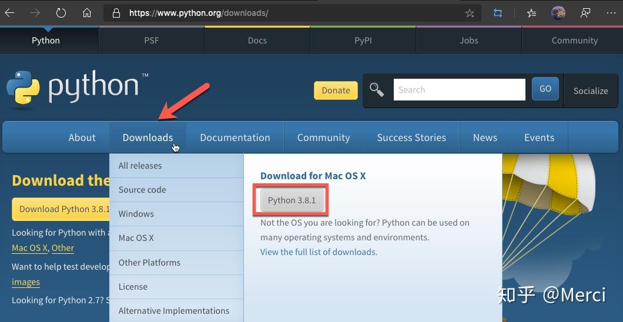This screenshot has width=623, height=322.
Task: Click the Other underlined link
Action: pyautogui.click(x=63, y=248)
